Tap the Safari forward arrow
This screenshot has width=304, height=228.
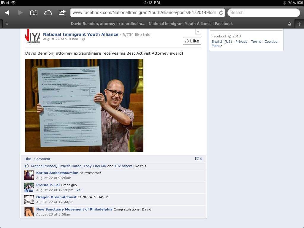coord(20,12)
